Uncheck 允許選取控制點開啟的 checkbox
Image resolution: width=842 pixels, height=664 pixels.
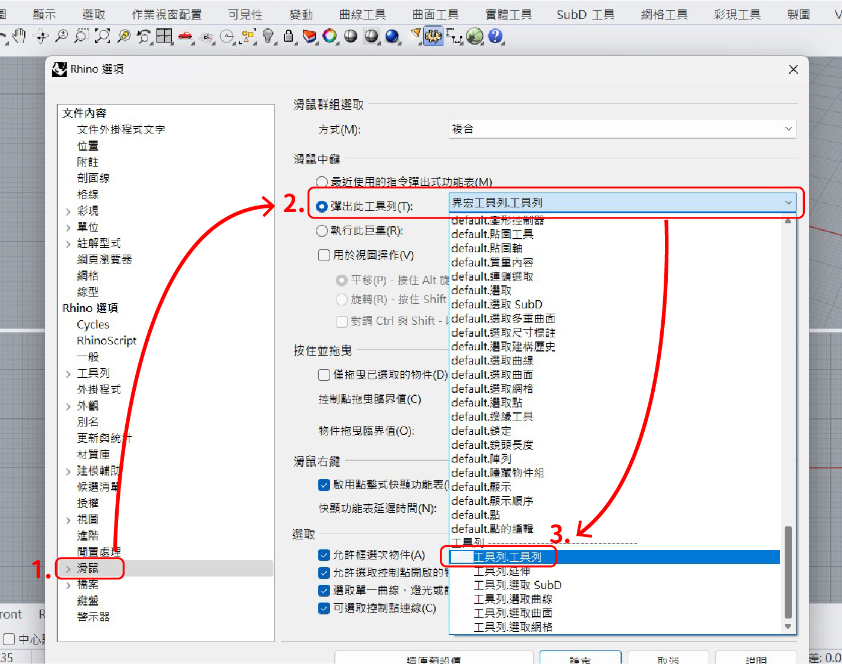pyautogui.click(x=324, y=573)
